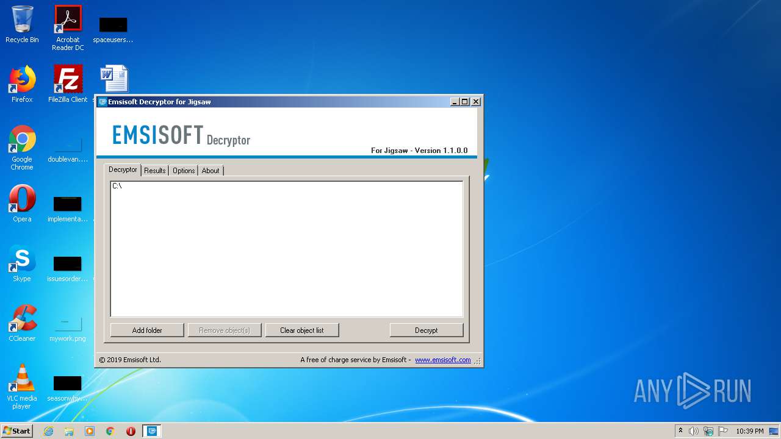Launch Acrobat Reader DC shortcut
This screenshot has width=781, height=439.
tap(68, 27)
